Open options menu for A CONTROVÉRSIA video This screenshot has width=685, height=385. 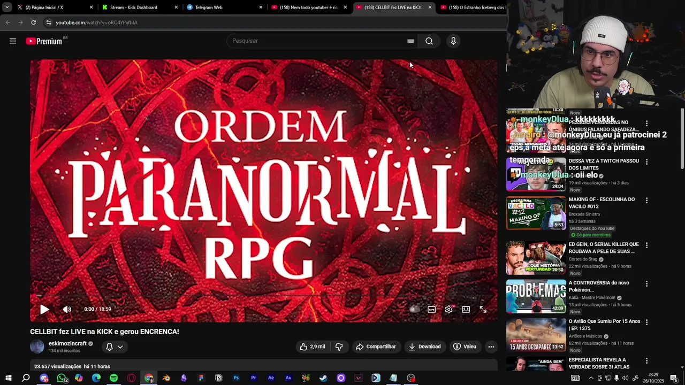(646, 284)
